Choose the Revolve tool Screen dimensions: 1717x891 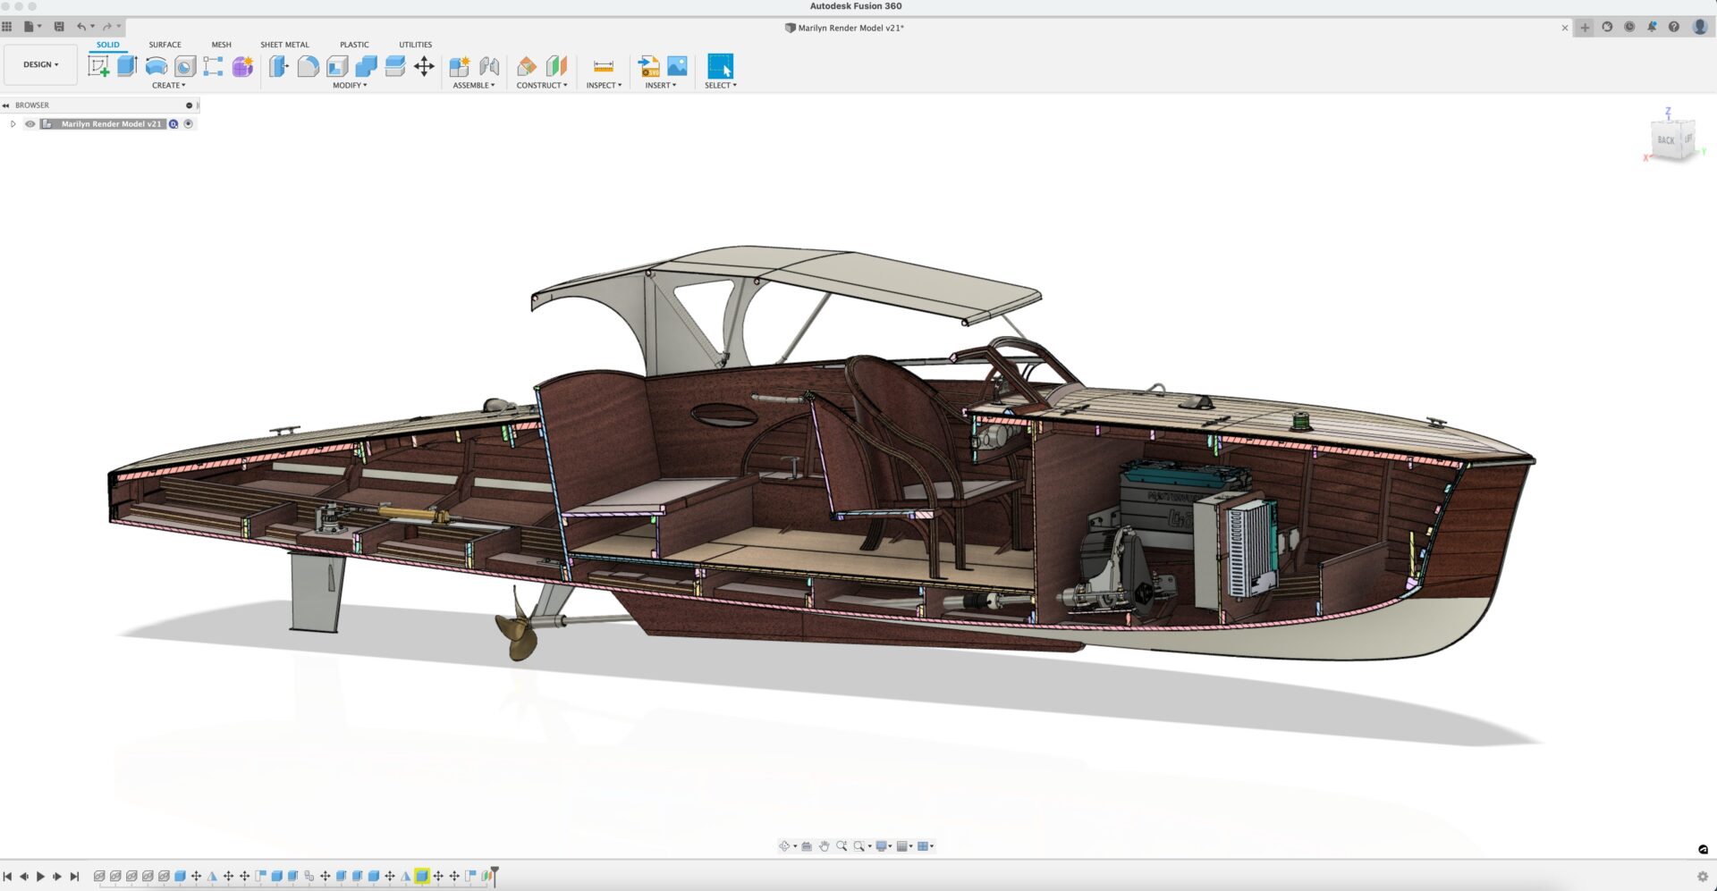click(x=156, y=66)
